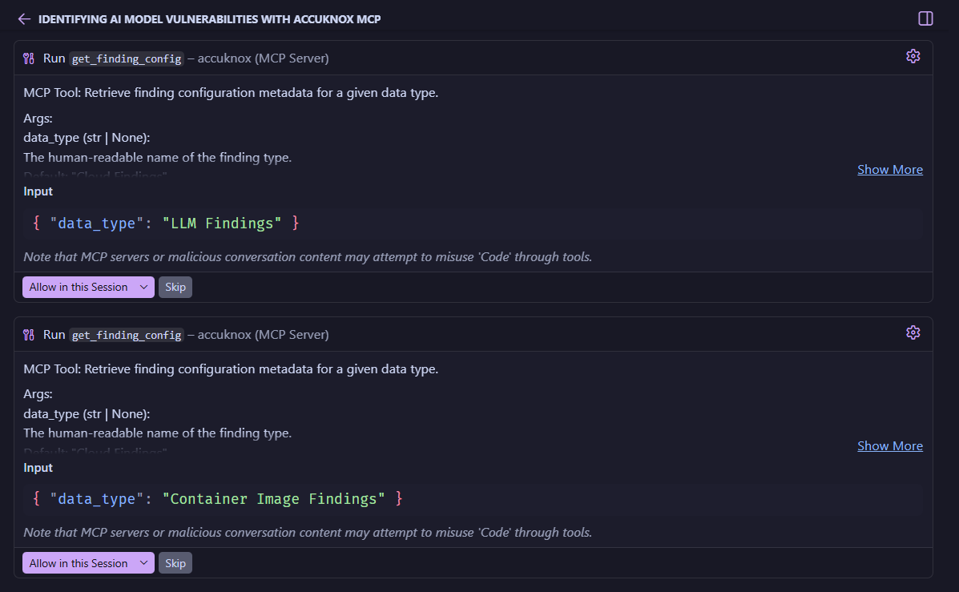This screenshot has width=959, height=592.
Task: Allow the LLM Findings tool call in this session
Action: tap(79, 288)
